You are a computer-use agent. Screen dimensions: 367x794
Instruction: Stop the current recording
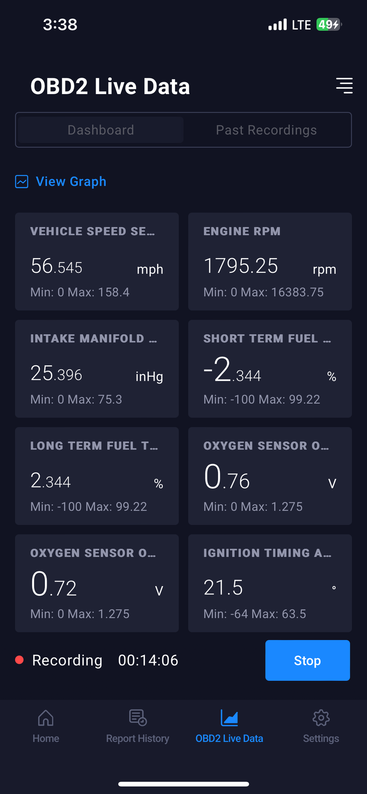pyautogui.click(x=308, y=660)
